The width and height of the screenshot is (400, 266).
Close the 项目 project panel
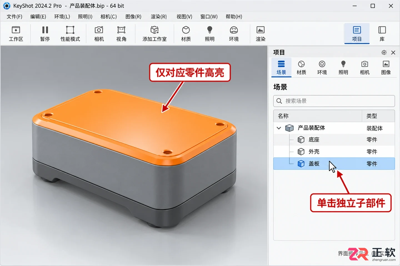[x=393, y=52]
